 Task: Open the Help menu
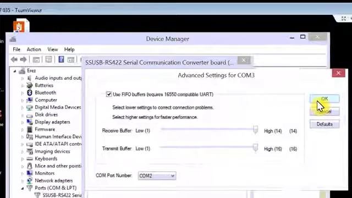tap(69, 50)
